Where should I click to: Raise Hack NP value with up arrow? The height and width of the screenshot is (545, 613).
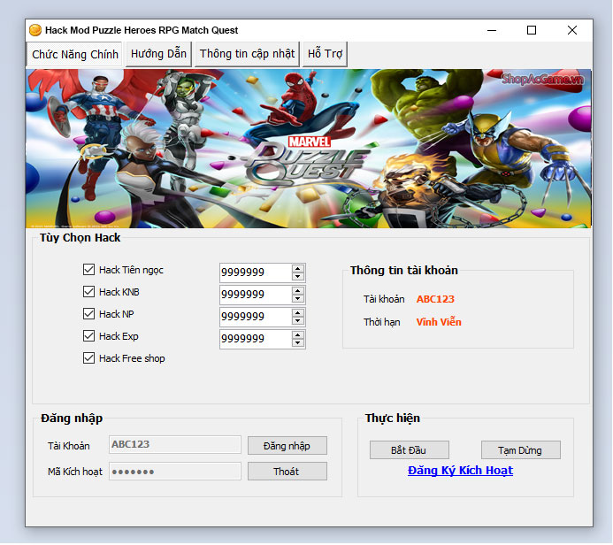pos(298,313)
